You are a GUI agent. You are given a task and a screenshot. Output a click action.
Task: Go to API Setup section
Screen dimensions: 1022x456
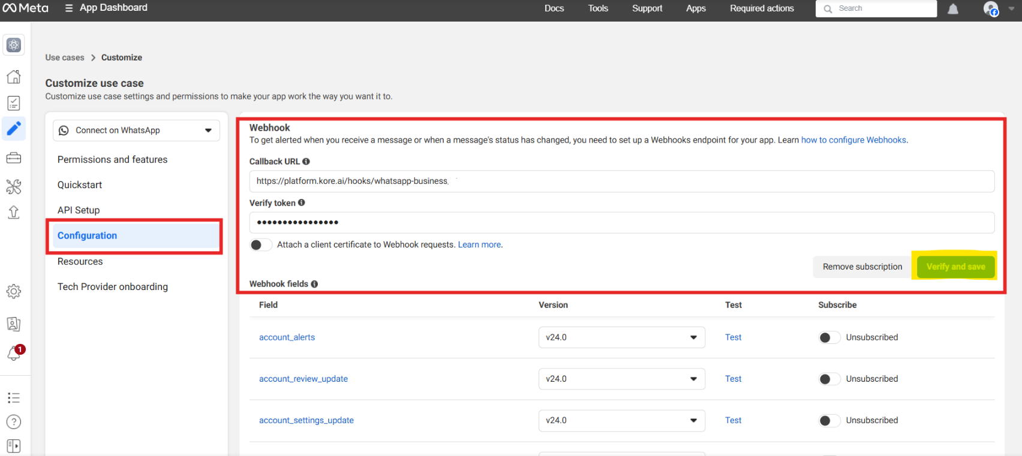[79, 210]
